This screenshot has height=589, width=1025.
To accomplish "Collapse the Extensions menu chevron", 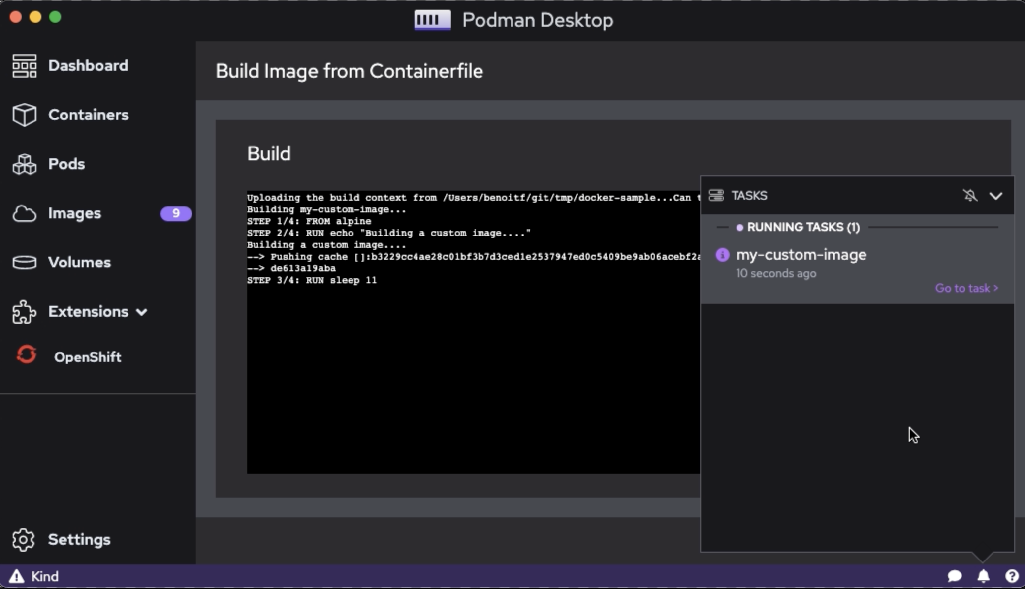I will tap(142, 312).
